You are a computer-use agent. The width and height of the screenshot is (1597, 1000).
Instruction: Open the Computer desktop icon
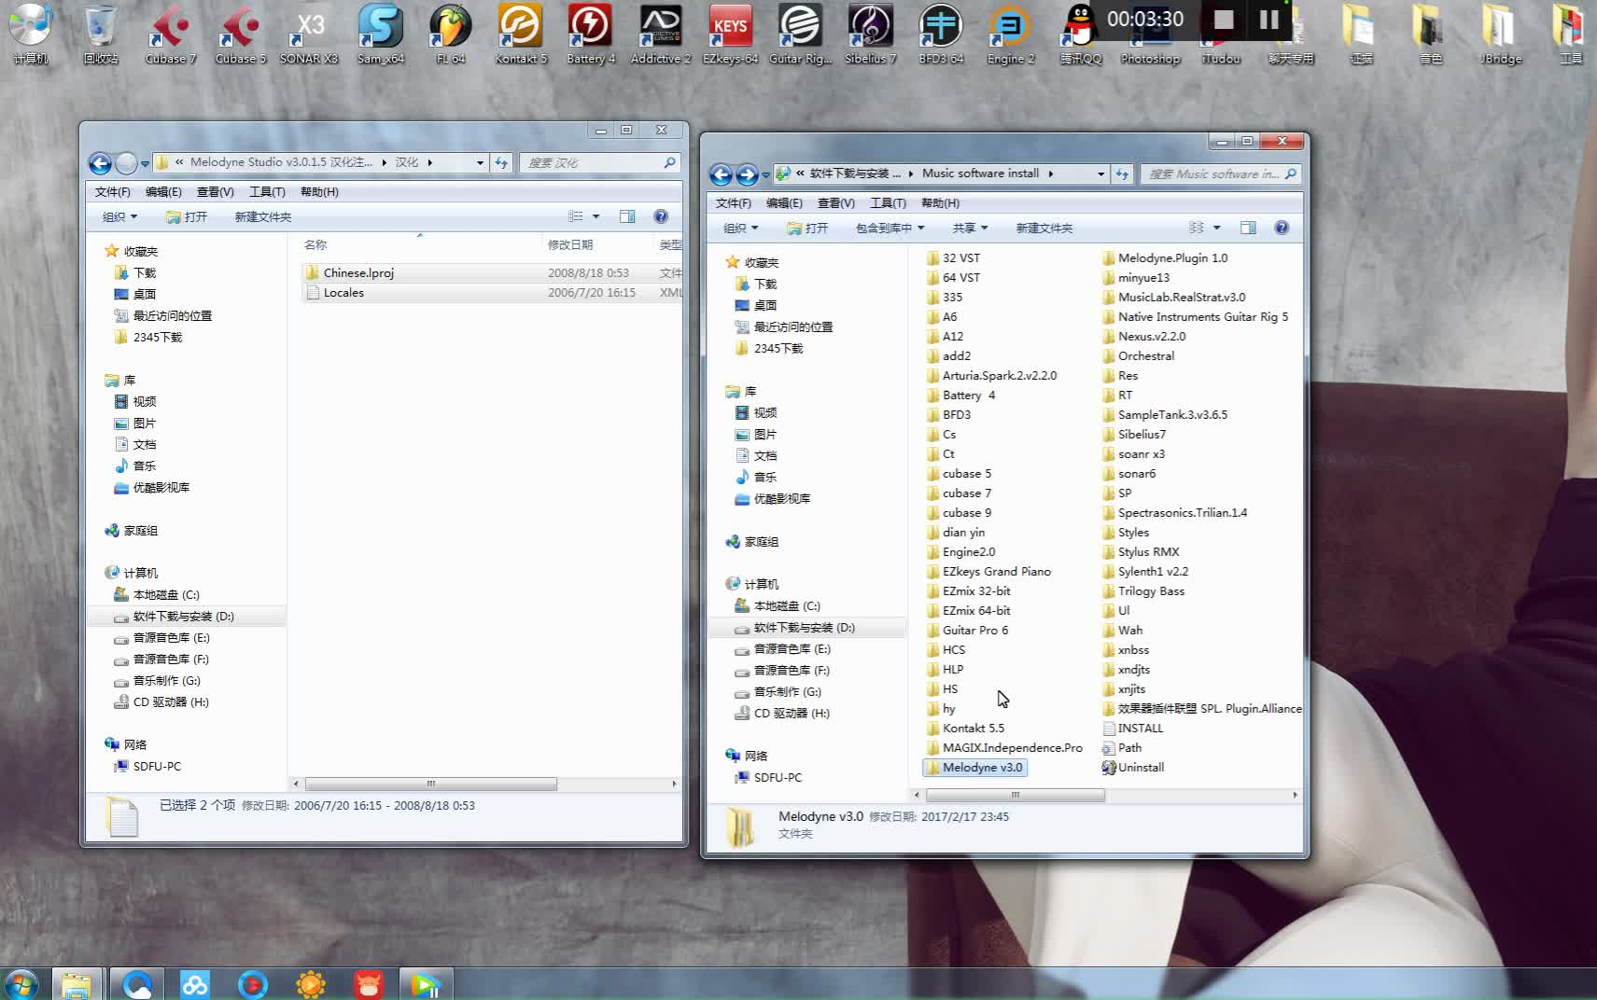click(31, 35)
